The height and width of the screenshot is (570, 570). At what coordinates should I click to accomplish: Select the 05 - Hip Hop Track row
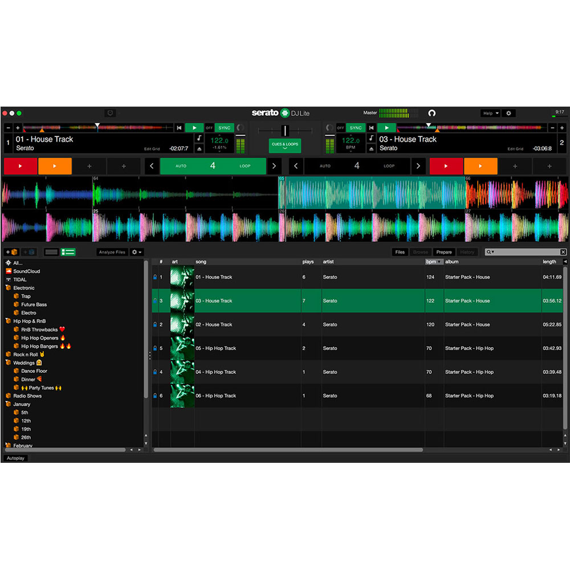pyautogui.click(x=357, y=348)
